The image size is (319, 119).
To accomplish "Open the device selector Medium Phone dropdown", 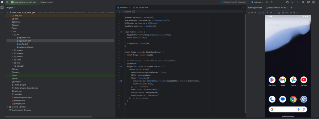I will click(235, 2).
